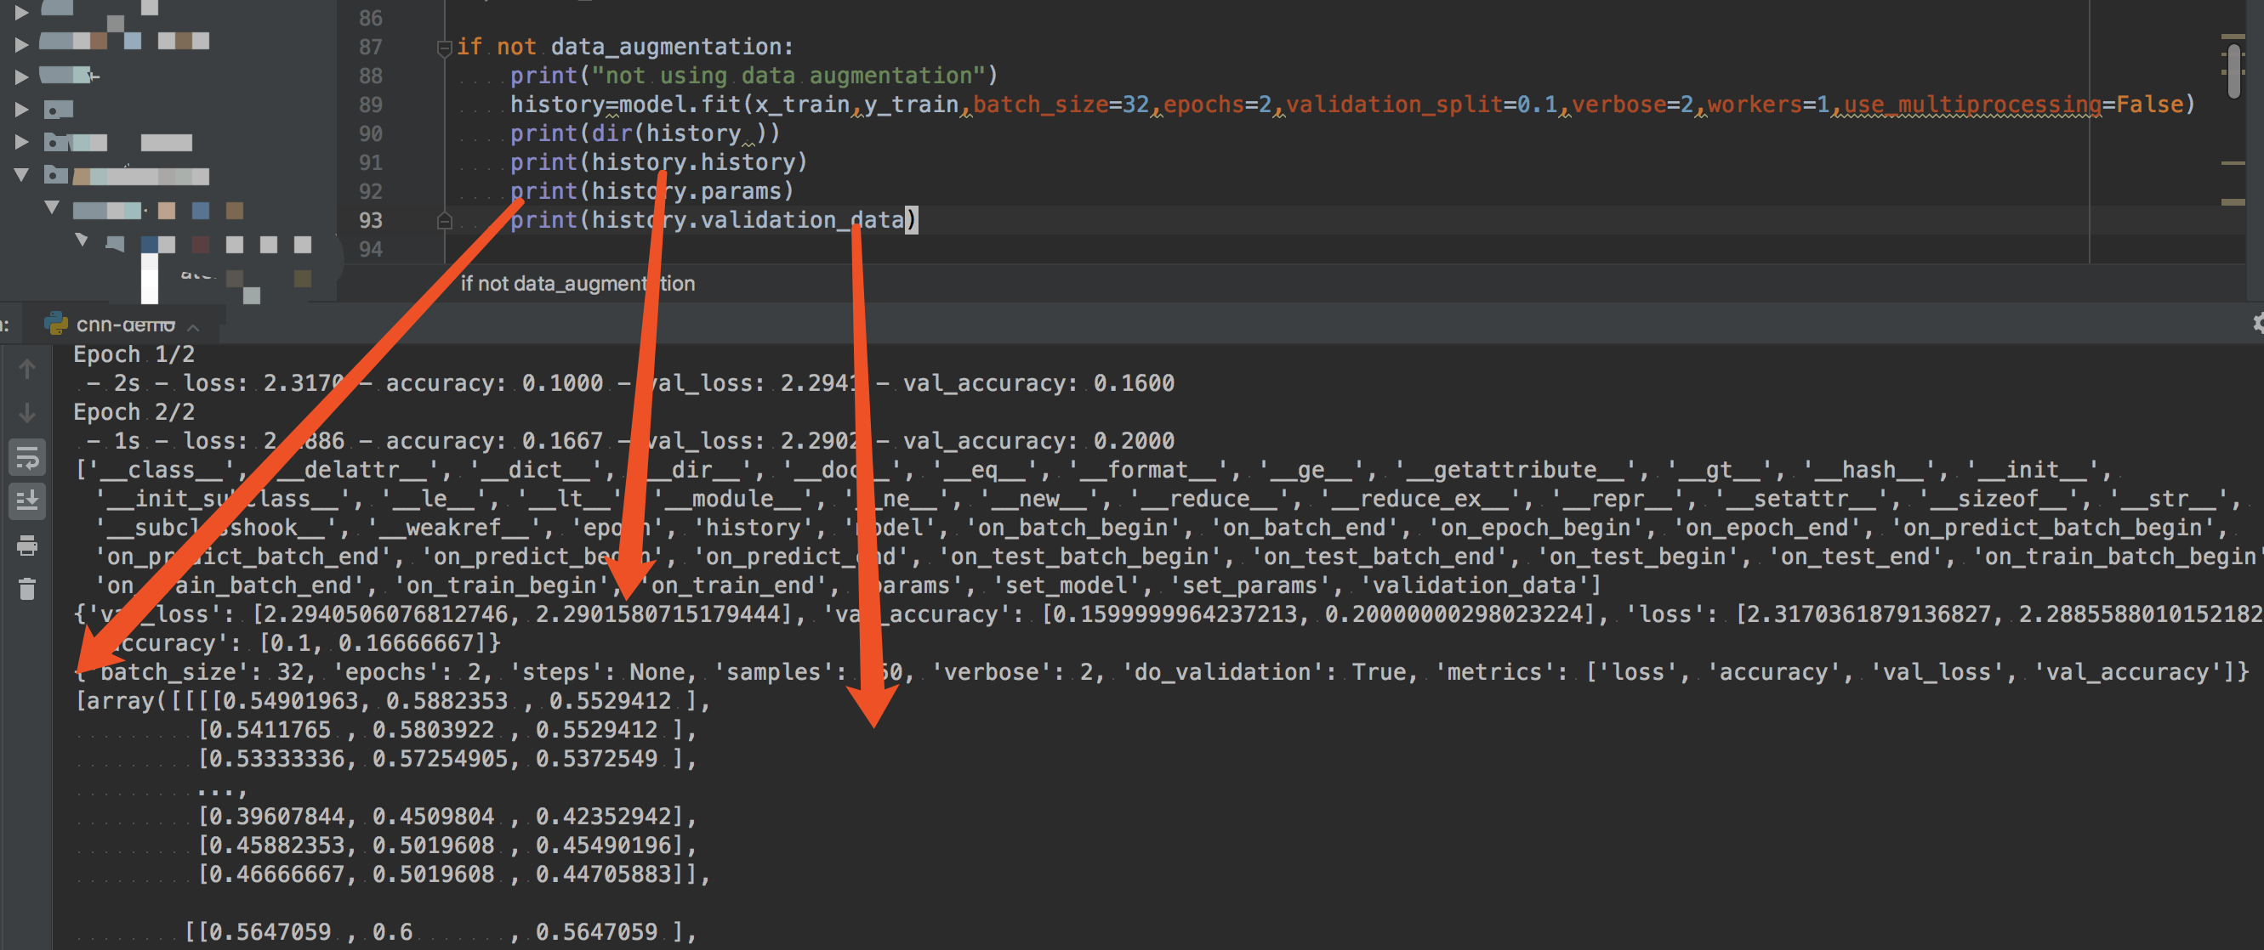Click use_multiprocessing warning in line 89
The width and height of the screenshot is (2264, 950).
[x=1971, y=105]
